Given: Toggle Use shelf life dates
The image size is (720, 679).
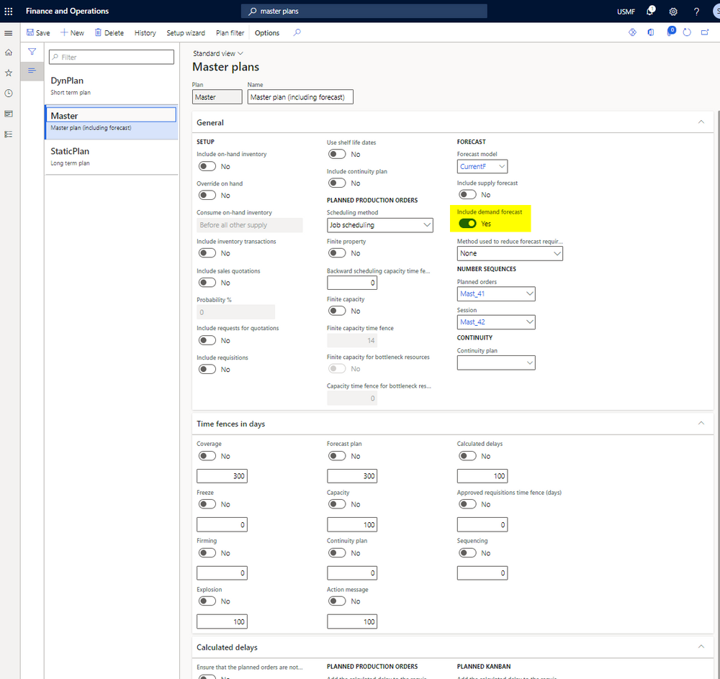Looking at the screenshot, I should pos(337,154).
